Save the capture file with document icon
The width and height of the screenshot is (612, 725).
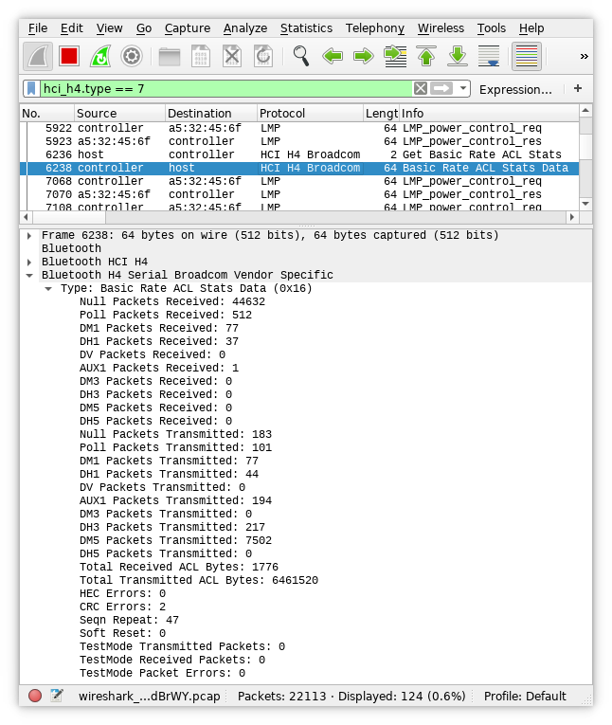201,57
